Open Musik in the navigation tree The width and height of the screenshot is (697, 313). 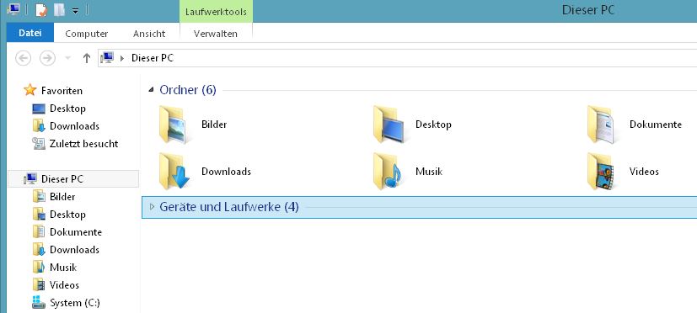click(x=63, y=268)
